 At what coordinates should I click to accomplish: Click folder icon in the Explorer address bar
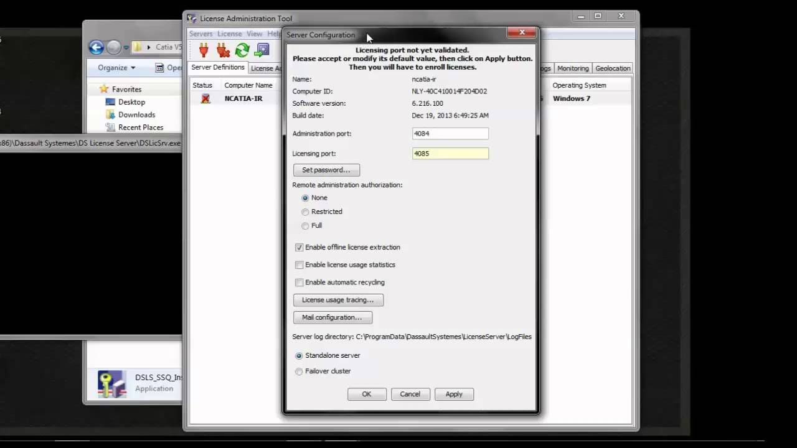click(x=138, y=47)
